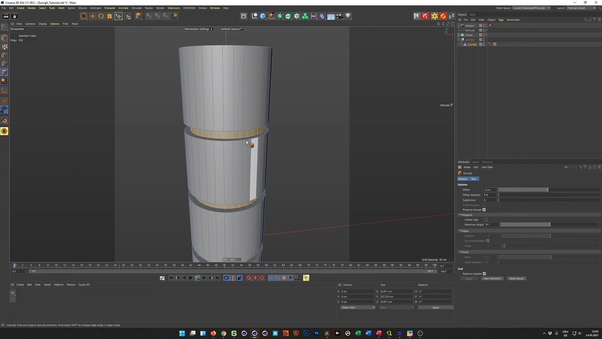This screenshot has height=339, width=602.
Task: Disable the Realtime Update checkbox
Action: [x=484, y=274]
